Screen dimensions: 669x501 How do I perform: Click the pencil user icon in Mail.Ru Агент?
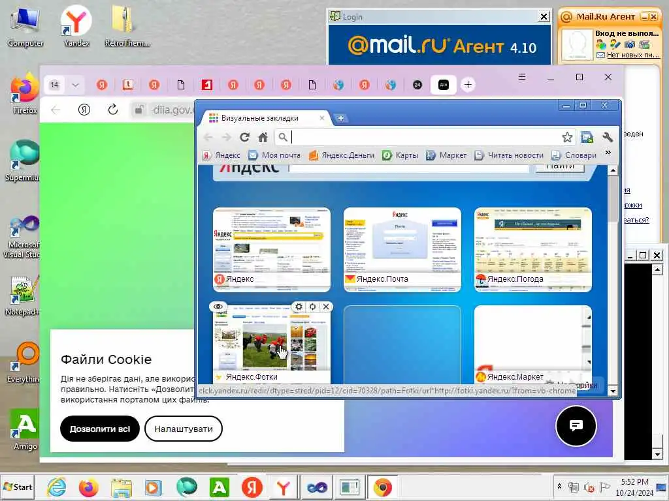coord(615,44)
